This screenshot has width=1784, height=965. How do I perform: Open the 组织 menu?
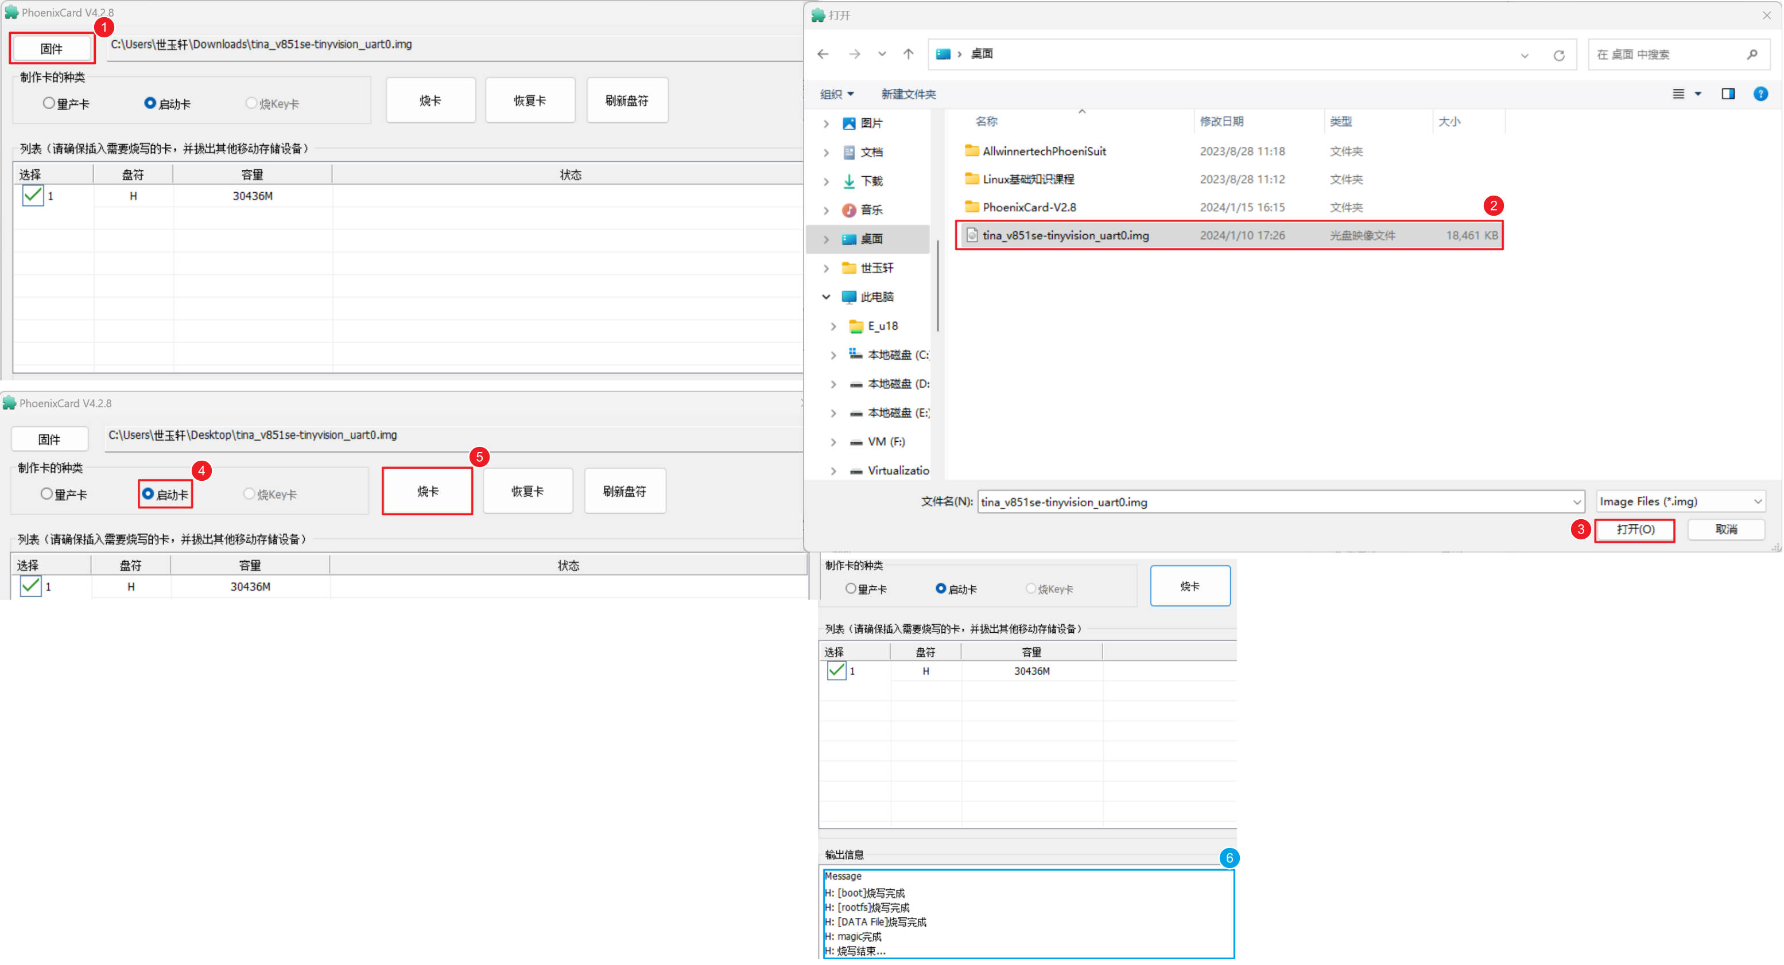836,94
